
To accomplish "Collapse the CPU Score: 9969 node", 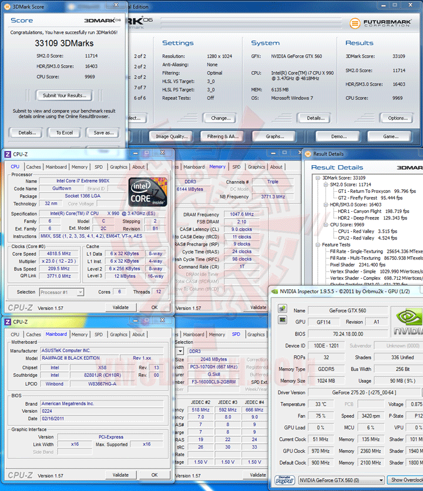I will [325, 225].
